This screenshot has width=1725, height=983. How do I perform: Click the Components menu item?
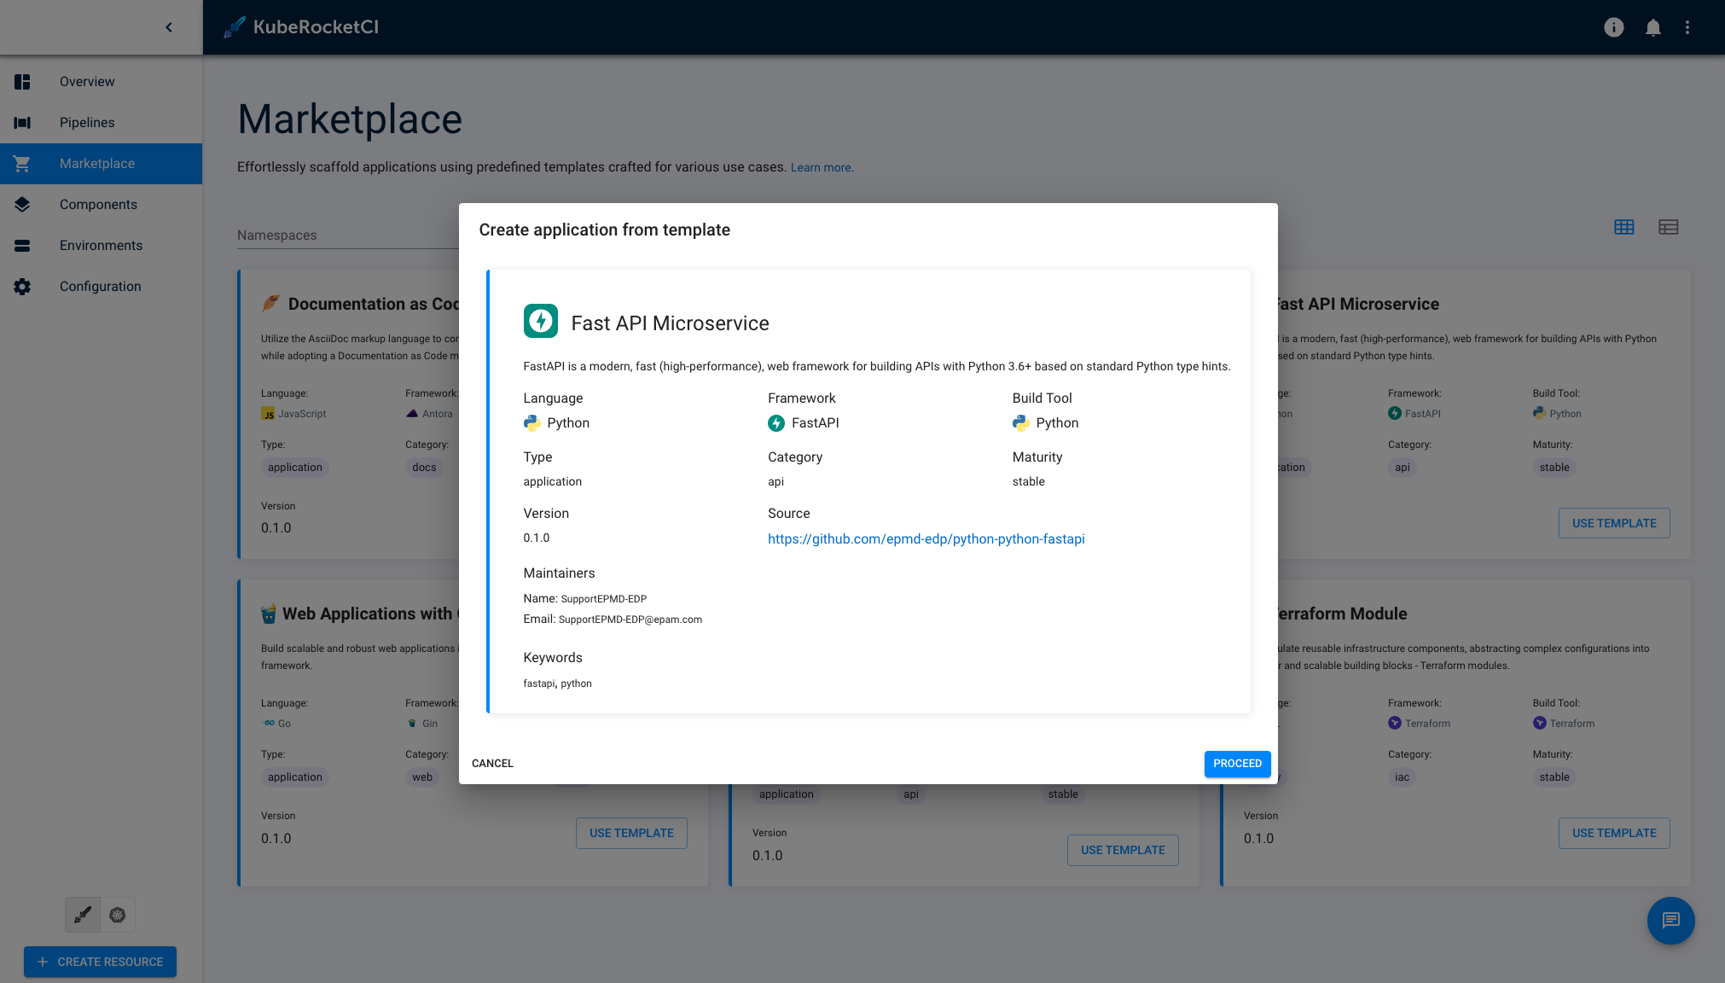[98, 204]
